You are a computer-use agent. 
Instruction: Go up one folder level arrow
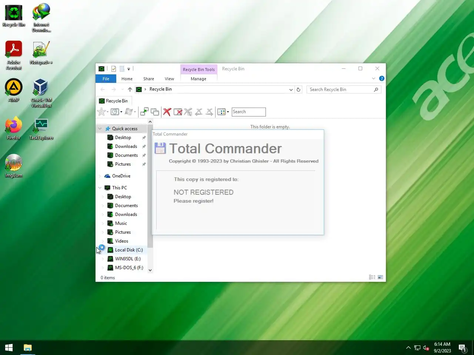[130, 89]
